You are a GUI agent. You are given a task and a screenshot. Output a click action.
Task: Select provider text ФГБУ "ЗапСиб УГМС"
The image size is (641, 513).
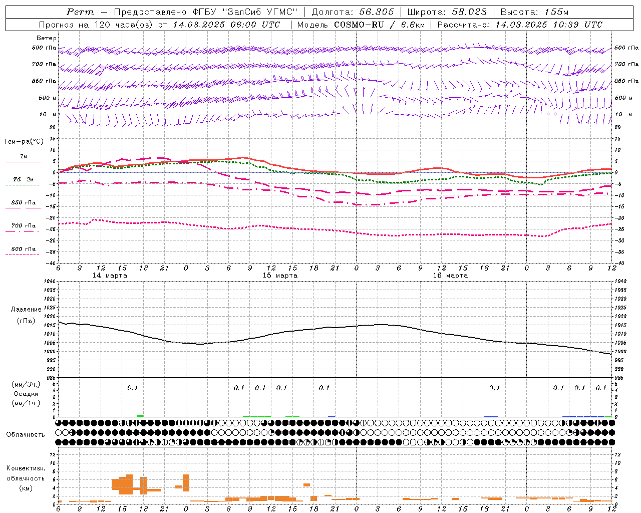(x=246, y=12)
